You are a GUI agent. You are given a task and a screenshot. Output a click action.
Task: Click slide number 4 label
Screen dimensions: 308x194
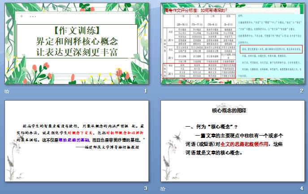pyautogui.click(x=301, y=189)
